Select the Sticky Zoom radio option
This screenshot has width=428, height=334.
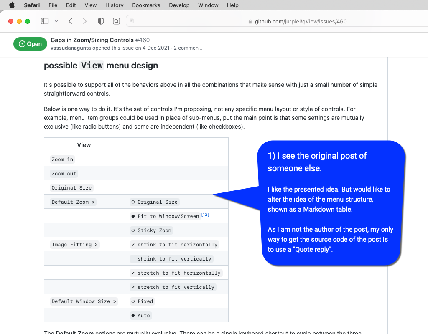pos(152,230)
